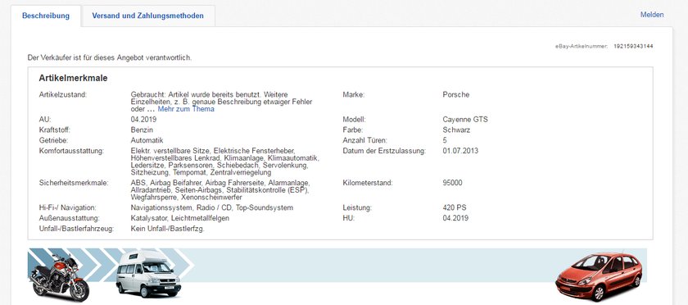Click the Erstzulassung date 01.07.2013
688x305 pixels.
(460, 151)
